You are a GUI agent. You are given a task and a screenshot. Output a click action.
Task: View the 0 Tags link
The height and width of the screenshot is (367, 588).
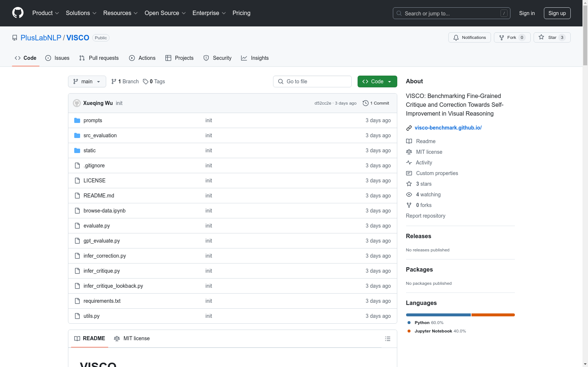coord(154,81)
